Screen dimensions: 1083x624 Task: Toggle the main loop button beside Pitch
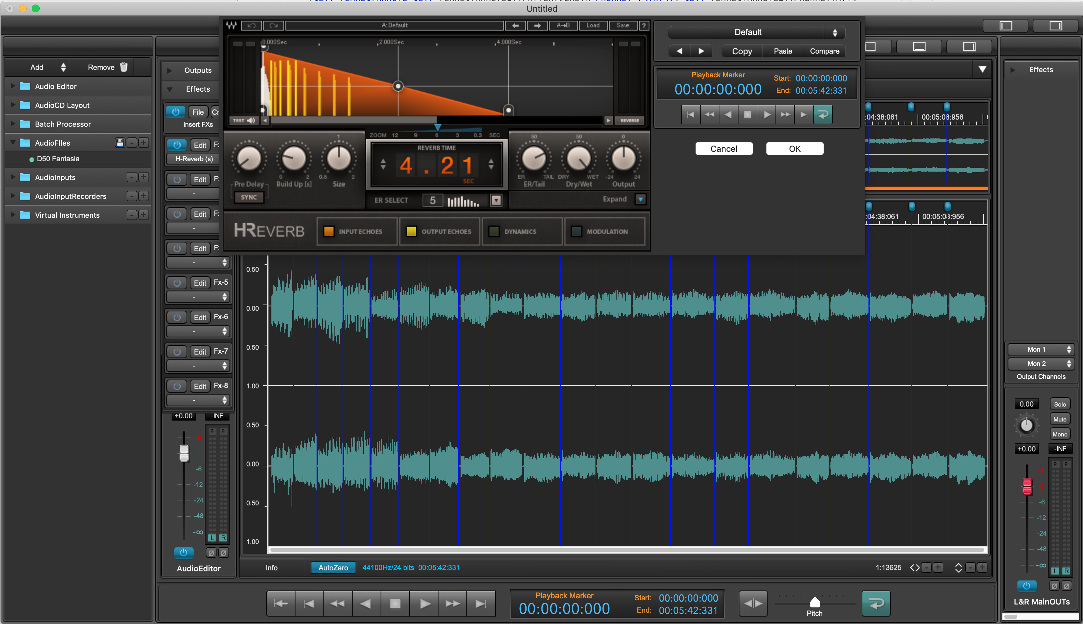[876, 604]
